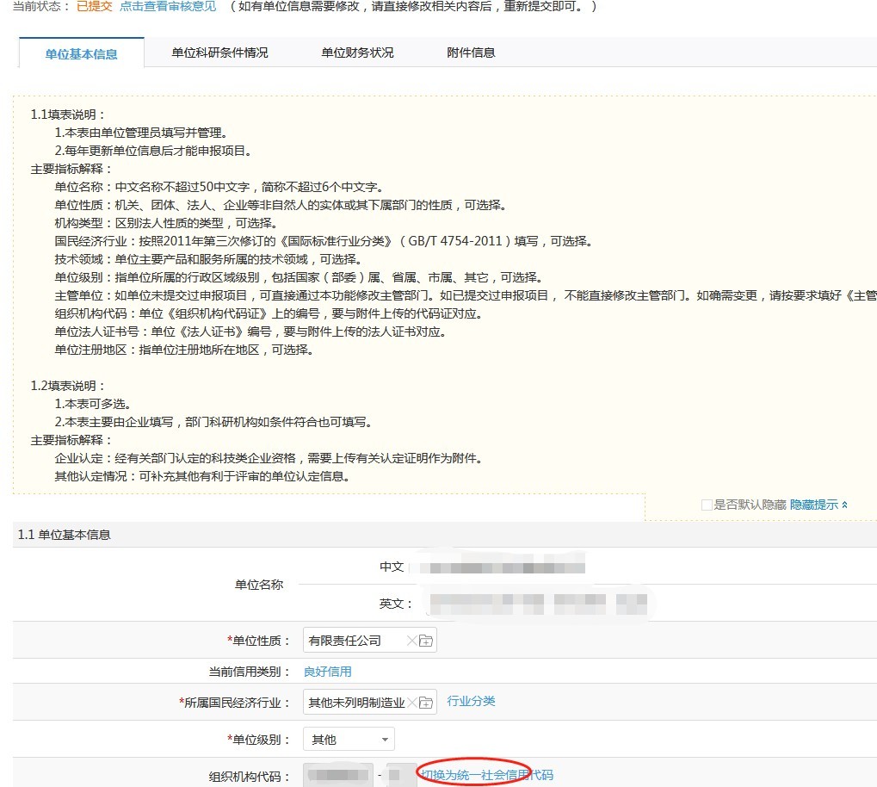Click the 其他未列明制造业 industry selection box

tap(356, 703)
